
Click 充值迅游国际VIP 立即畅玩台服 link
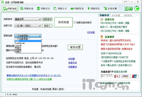[x=115, y=83]
